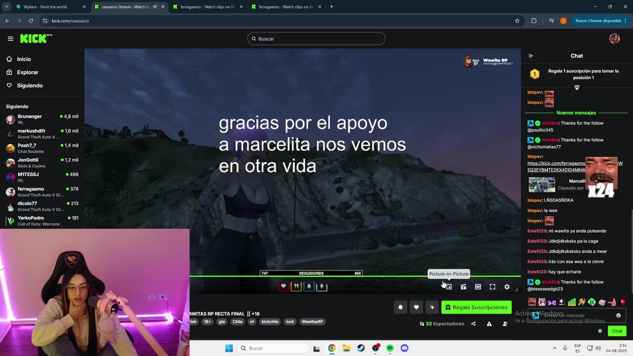Open the dicolo77 channel
Screen dimensions: 633x356
[42, 206]
